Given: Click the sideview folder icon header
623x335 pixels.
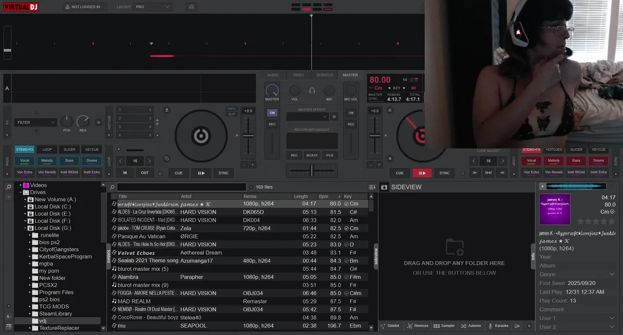Looking at the screenshot, I should tap(384, 187).
